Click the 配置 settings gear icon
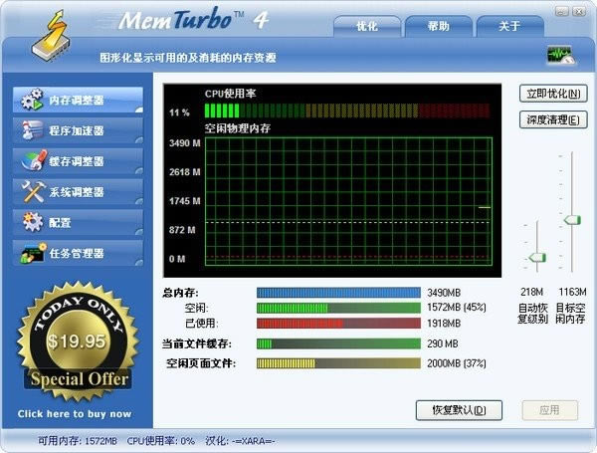597x453 pixels. point(32,222)
